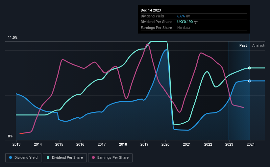Image resolution: width=270 pixels, height=167 pixels.
Task: Click the 2024 x-axis label
Action: (x=251, y=144)
